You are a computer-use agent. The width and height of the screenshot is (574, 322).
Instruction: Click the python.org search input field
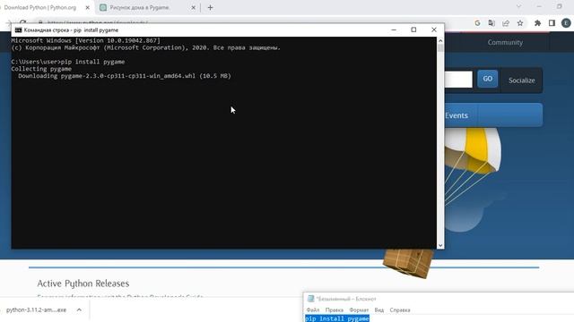click(458, 80)
